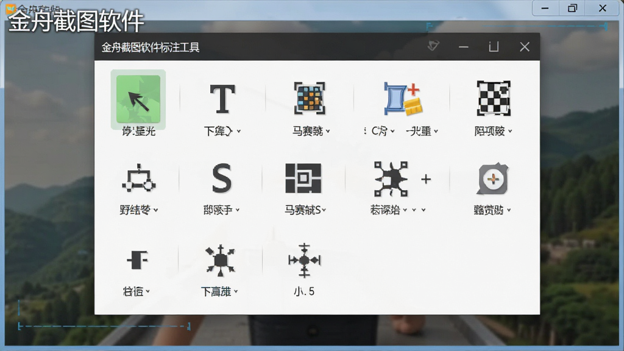The width and height of the screenshot is (624, 351).
Task: Expand the dropdown under the black block mosaic icon
Action: click(x=324, y=210)
